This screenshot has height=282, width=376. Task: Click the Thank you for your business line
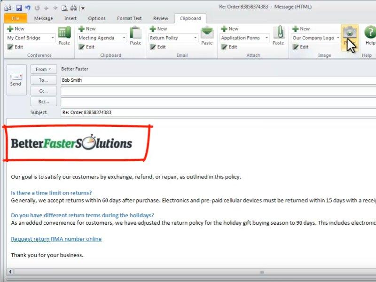pyautogui.click(x=47, y=255)
